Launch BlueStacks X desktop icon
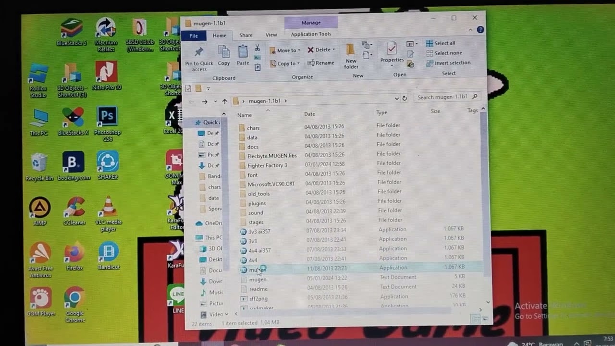Image resolution: width=615 pixels, height=346 pixels. click(x=73, y=121)
